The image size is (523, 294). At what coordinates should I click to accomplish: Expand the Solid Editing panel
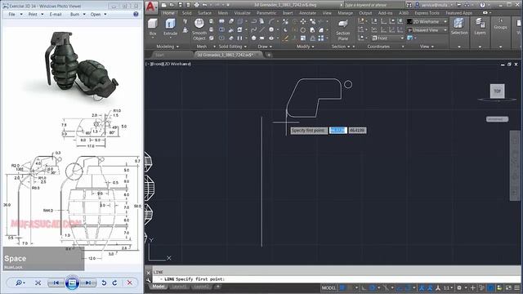point(233,47)
